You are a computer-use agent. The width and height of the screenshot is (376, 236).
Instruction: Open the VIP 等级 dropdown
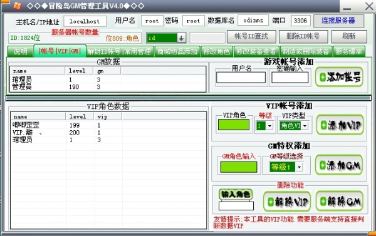(x=269, y=126)
